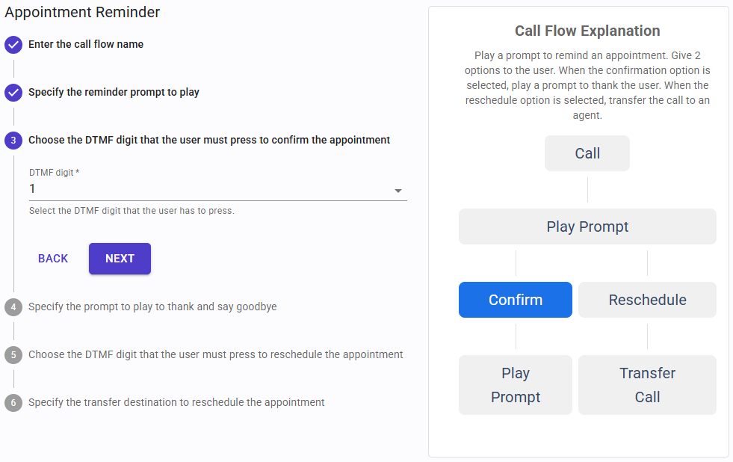
Task: Click the step 4 number circle icon
Action: (13, 307)
